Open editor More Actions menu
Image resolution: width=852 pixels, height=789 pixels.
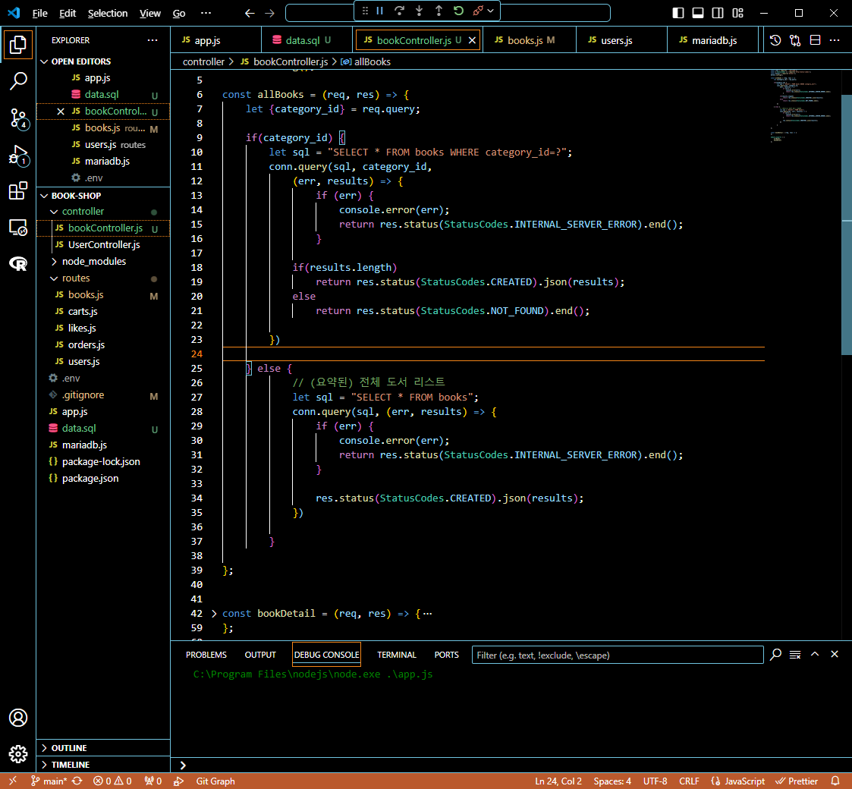coord(835,40)
